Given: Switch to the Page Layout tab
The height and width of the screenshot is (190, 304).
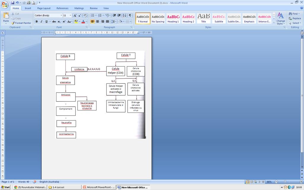Looking at the screenshot, I should [44, 8].
